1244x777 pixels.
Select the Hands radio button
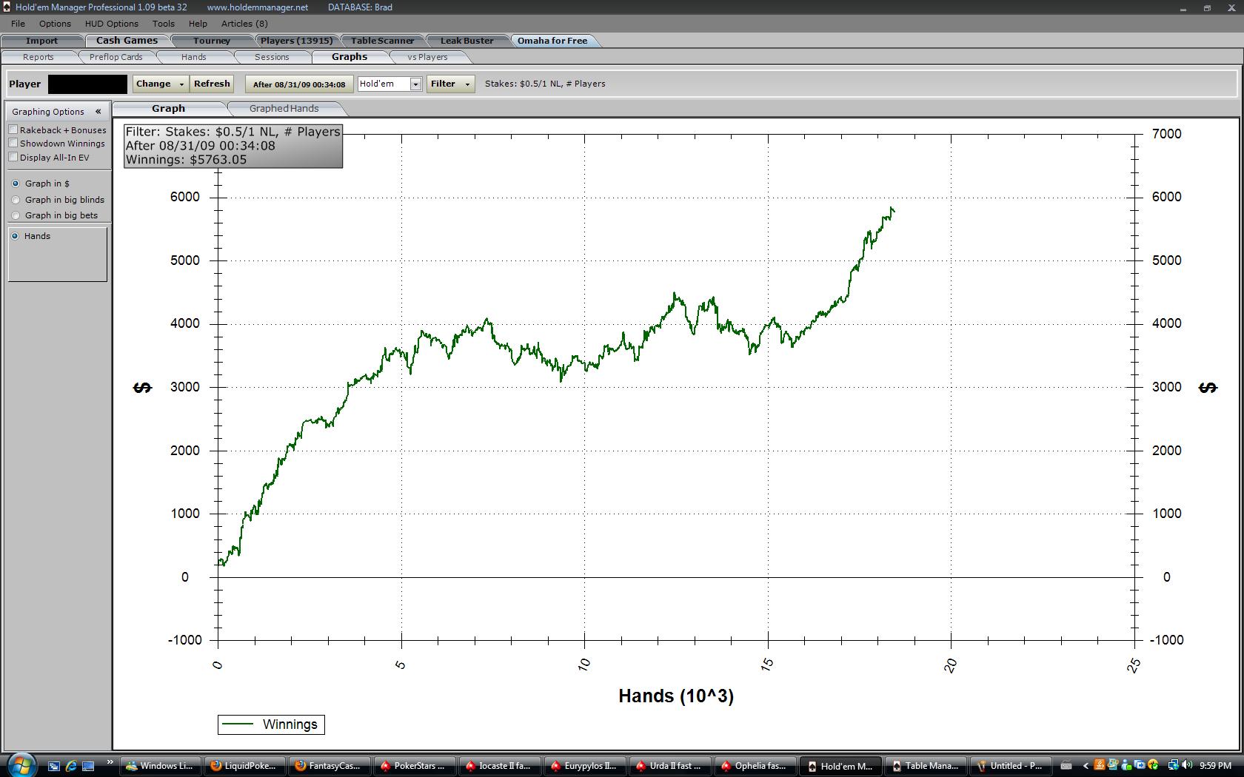point(15,236)
